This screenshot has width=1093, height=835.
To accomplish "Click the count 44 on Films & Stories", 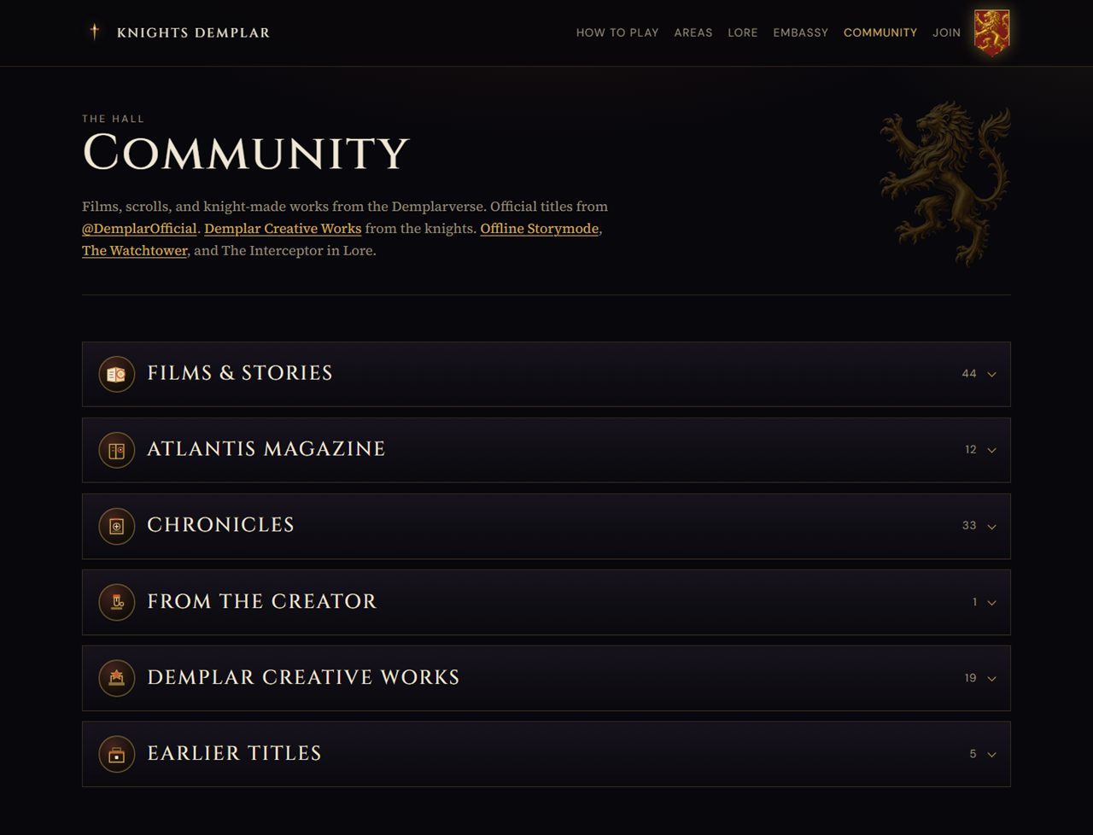I will tap(969, 374).
